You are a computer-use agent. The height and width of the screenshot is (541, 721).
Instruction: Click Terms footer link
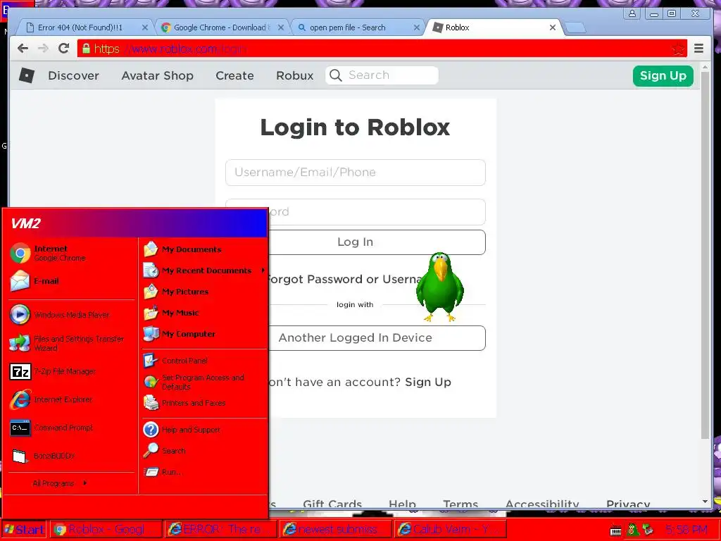(460, 503)
